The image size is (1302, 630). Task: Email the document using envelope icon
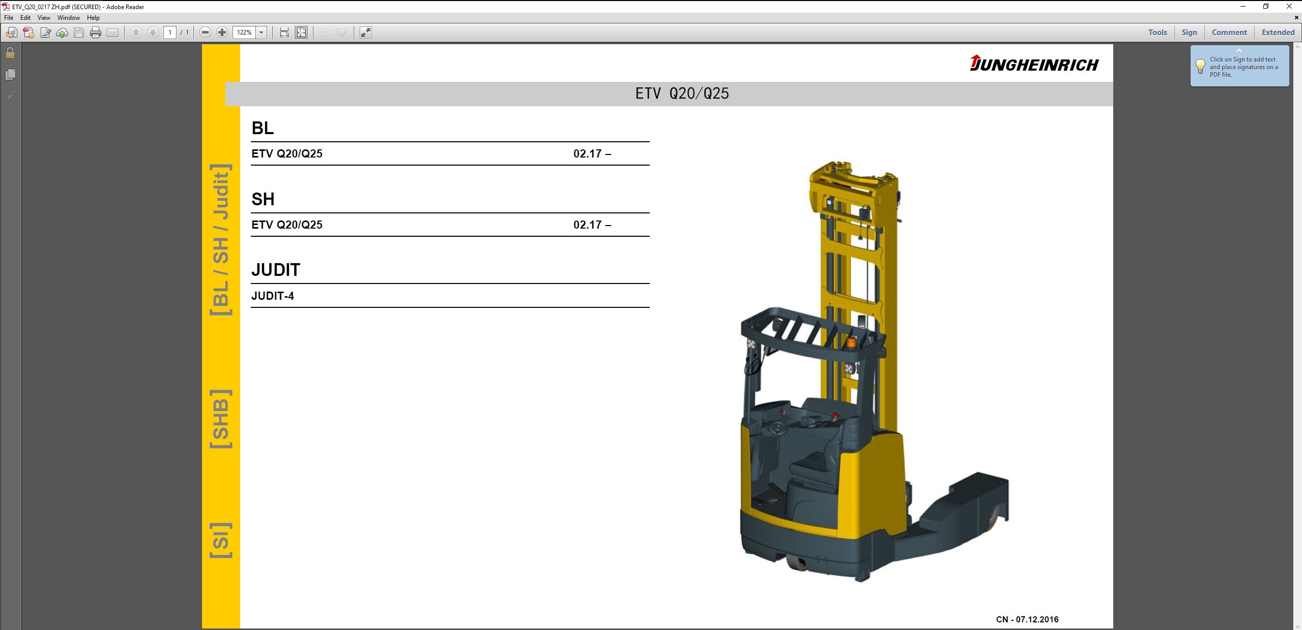pyautogui.click(x=112, y=33)
